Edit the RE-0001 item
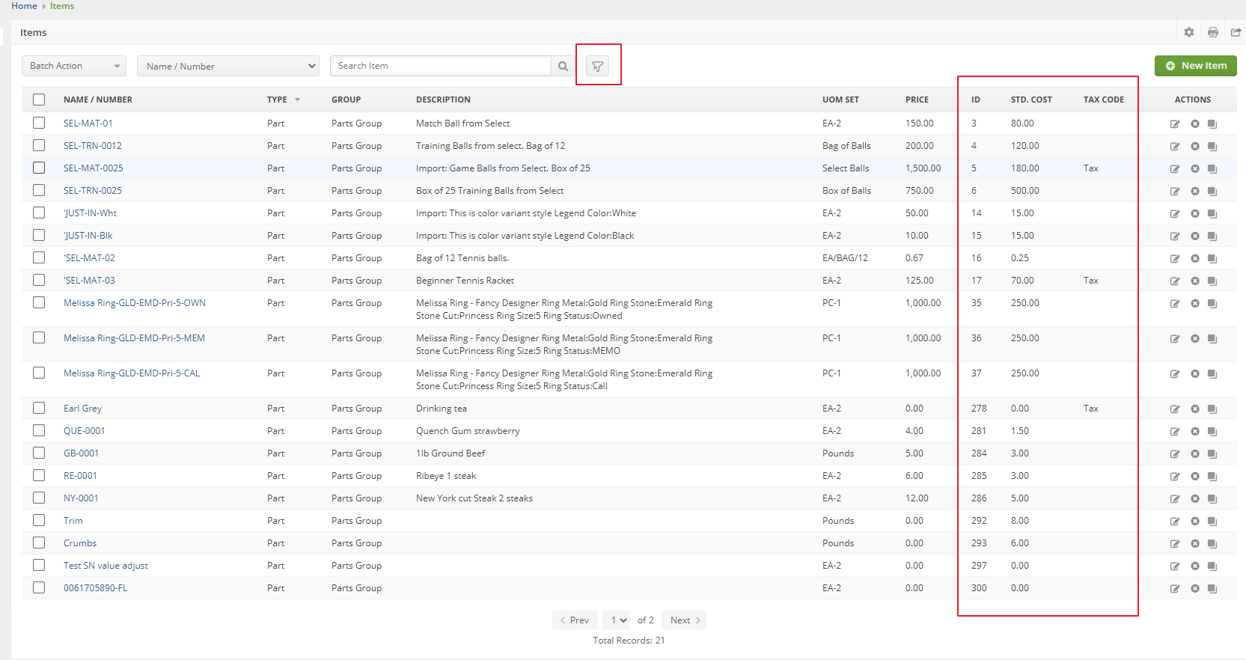Screen dimensions: 1246x660 1175,477
